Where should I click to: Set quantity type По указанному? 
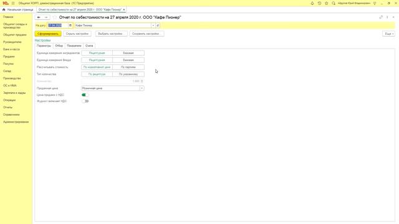click(128, 74)
